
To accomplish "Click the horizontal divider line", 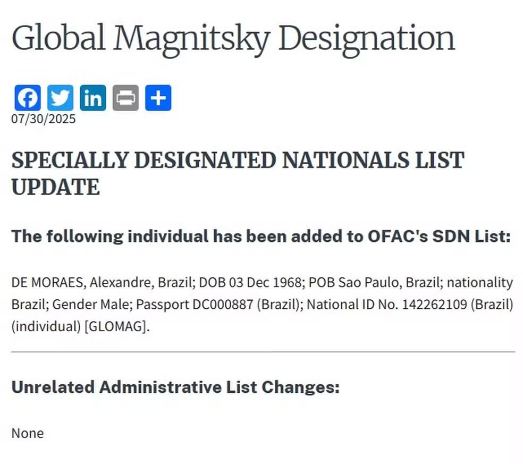I will tap(263, 351).
